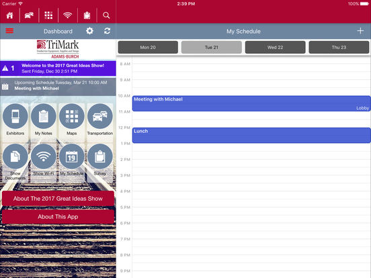Open the grid Maps icon in top toolbar
The height and width of the screenshot is (278, 371).
[48, 15]
